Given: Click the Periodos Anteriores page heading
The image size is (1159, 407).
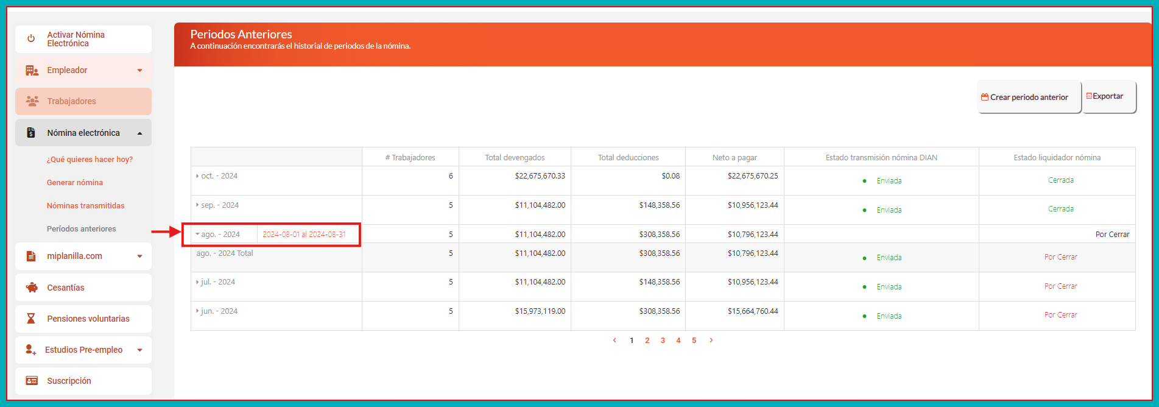Looking at the screenshot, I should point(241,35).
